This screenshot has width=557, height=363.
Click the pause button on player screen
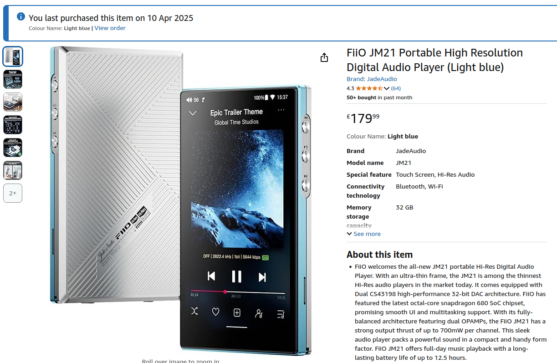click(236, 276)
